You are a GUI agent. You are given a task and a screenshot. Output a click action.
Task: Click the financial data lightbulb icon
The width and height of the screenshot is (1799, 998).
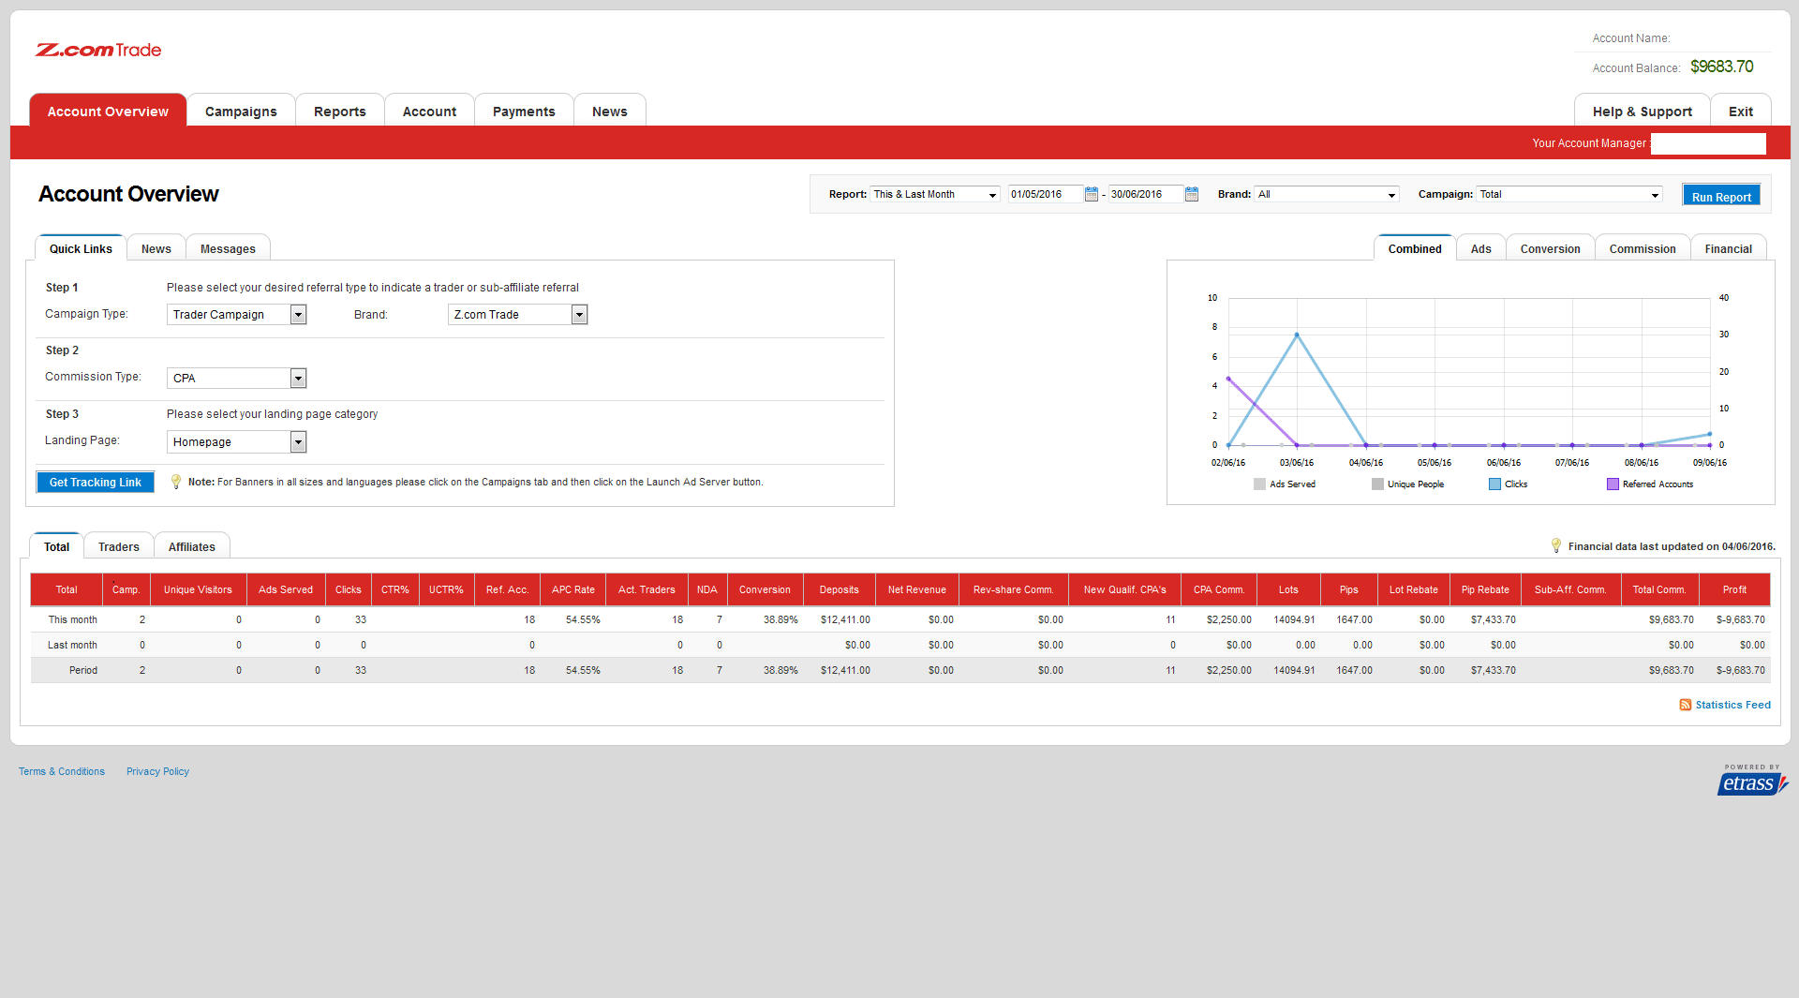coord(1555,545)
